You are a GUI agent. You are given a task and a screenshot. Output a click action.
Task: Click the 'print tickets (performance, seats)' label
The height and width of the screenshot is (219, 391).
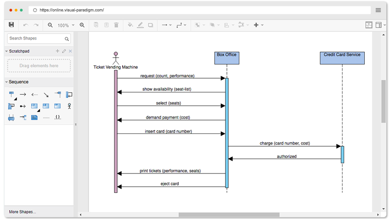(x=170, y=171)
